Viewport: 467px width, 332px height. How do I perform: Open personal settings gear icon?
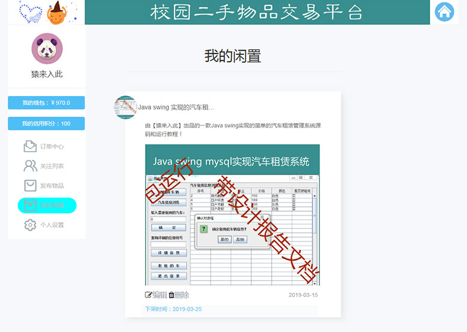(x=30, y=225)
